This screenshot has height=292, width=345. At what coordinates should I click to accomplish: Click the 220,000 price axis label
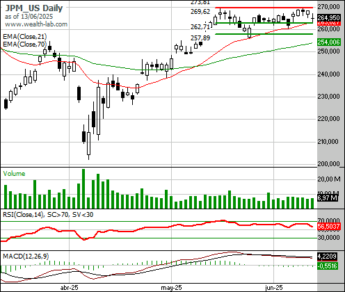[x=328, y=119]
